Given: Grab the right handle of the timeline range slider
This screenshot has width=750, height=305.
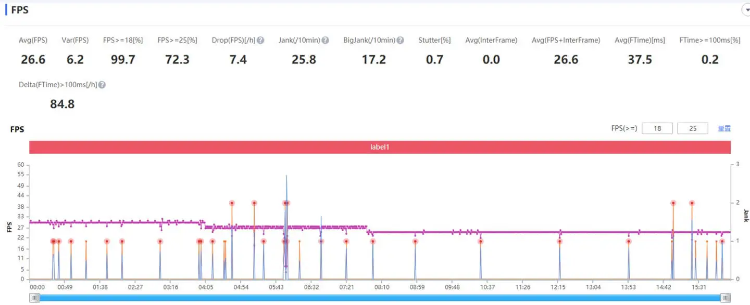Looking at the screenshot, I should (726, 298).
